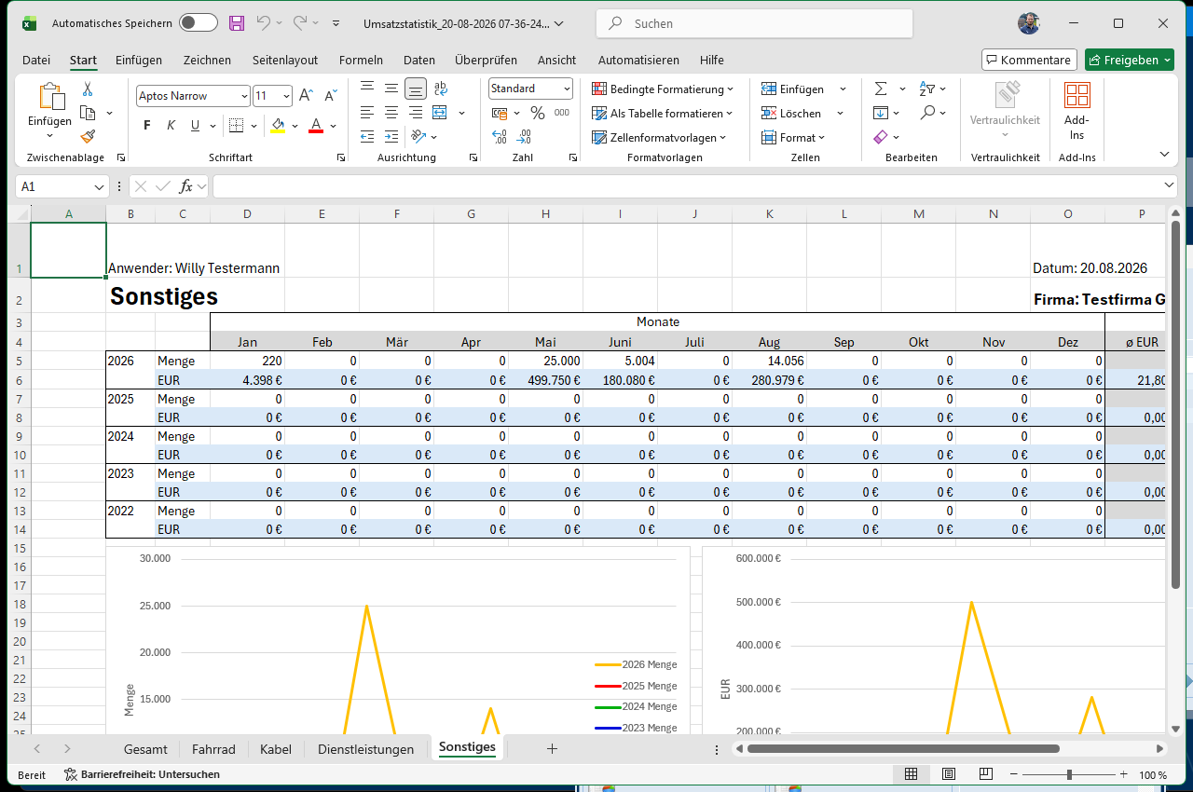The image size is (1193, 792).
Task: Add a new sheet with plus button
Action: 552,749
